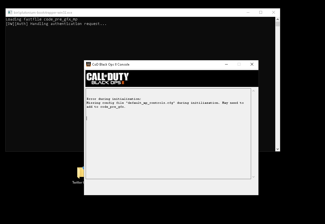Click the plutonium-bootstrapper window title bar icon
The width and height of the screenshot is (325, 224).
click(10, 13)
